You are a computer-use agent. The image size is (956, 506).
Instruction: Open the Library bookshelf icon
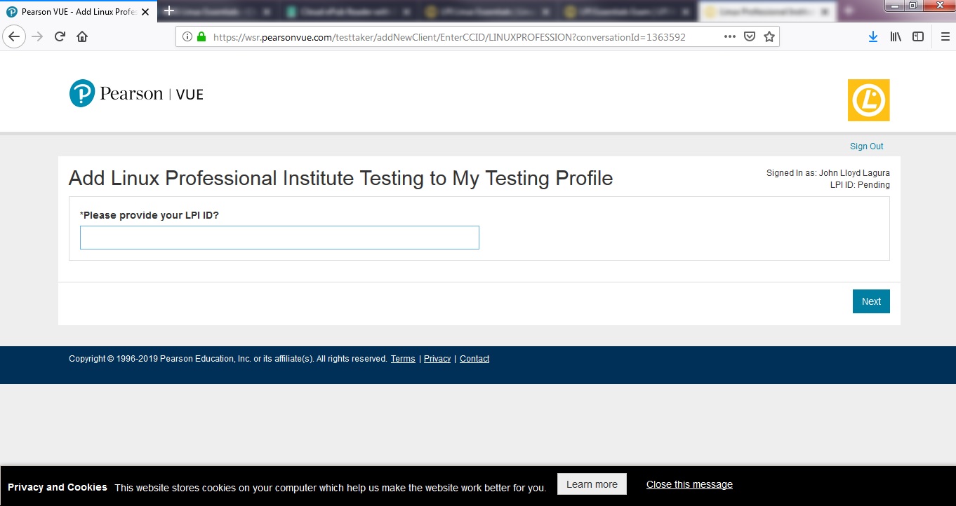point(896,37)
